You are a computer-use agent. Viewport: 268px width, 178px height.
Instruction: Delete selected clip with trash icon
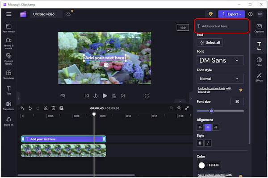(x=53, y=108)
